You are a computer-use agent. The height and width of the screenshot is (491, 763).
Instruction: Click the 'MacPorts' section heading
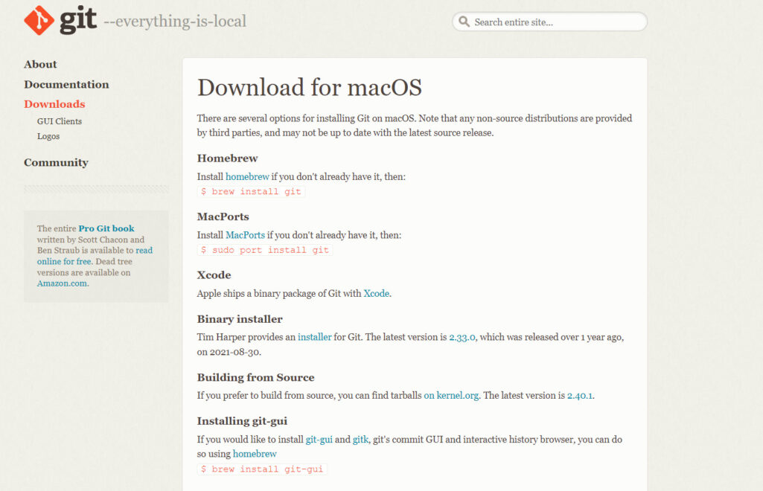coord(223,216)
